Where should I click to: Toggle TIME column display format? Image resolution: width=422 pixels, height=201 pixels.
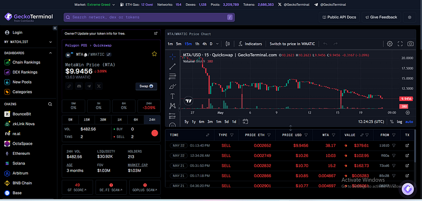coord(207,135)
